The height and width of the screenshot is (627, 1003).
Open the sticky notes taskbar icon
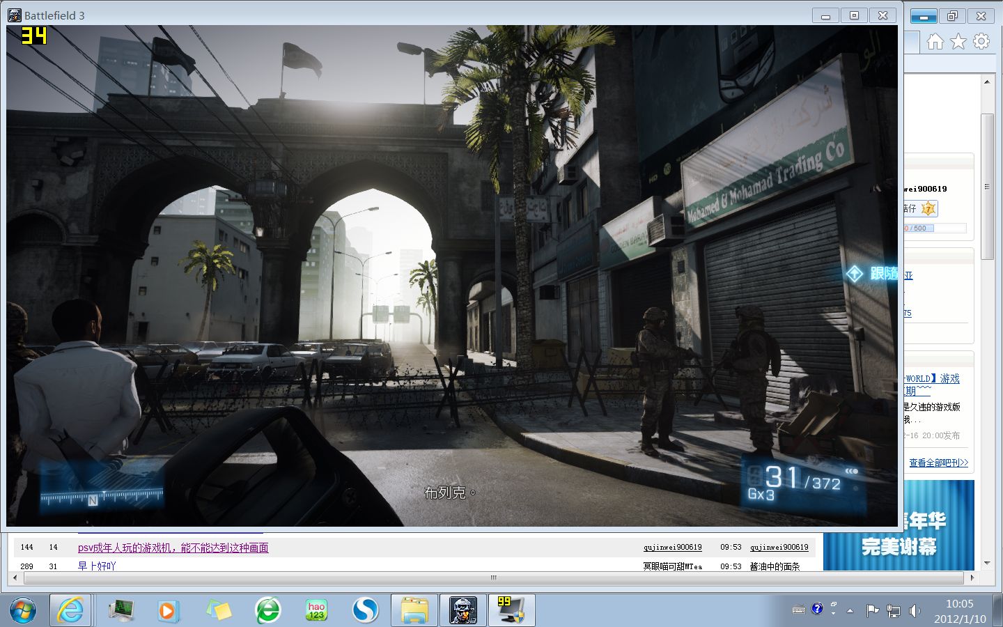point(219,611)
